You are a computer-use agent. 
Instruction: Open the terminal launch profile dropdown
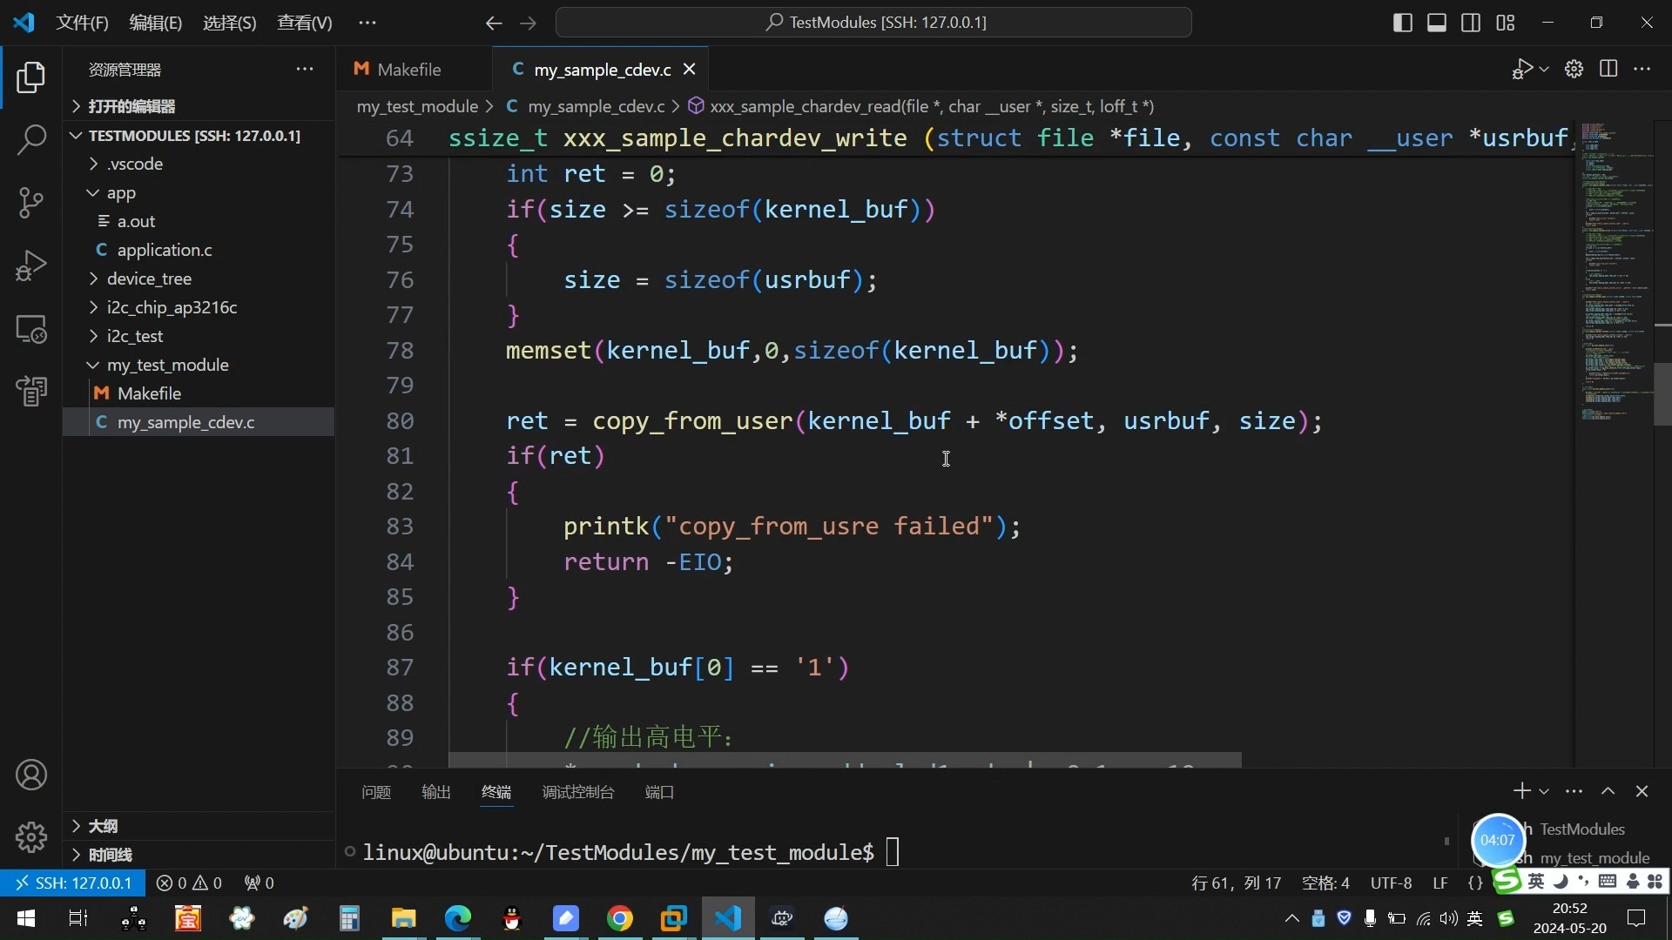tap(1544, 791)
